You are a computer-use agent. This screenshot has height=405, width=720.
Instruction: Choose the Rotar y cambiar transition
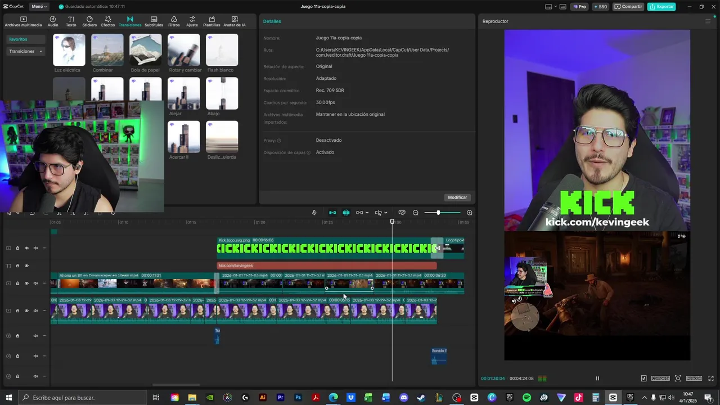coord(183,49)
